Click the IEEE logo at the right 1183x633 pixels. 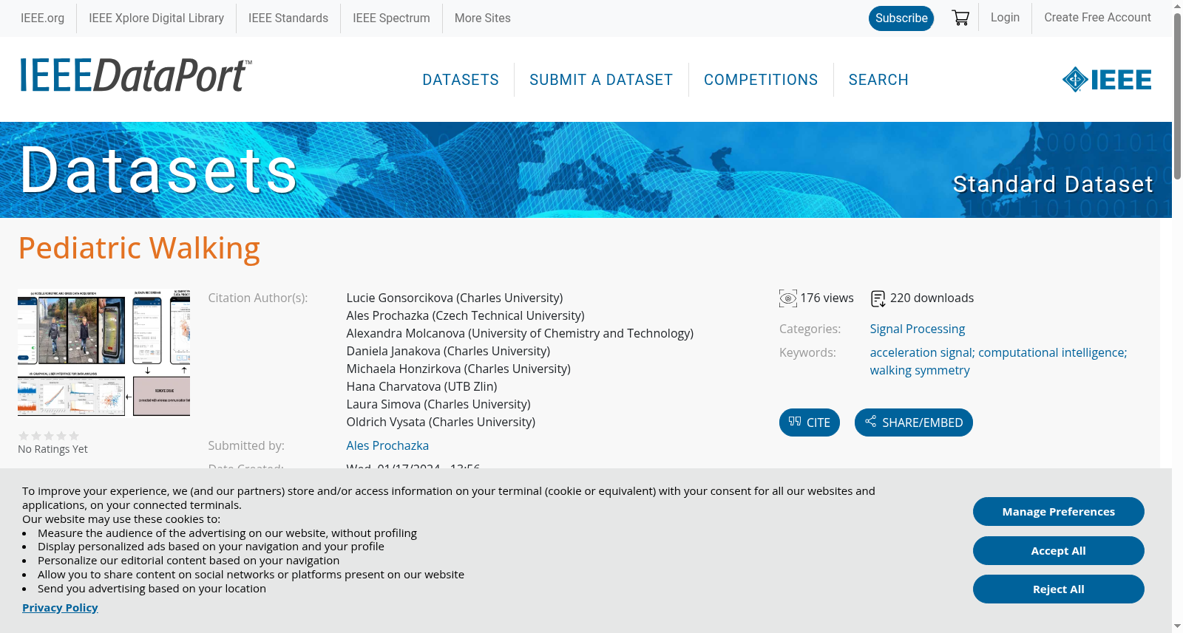[x=1107, y=80]
